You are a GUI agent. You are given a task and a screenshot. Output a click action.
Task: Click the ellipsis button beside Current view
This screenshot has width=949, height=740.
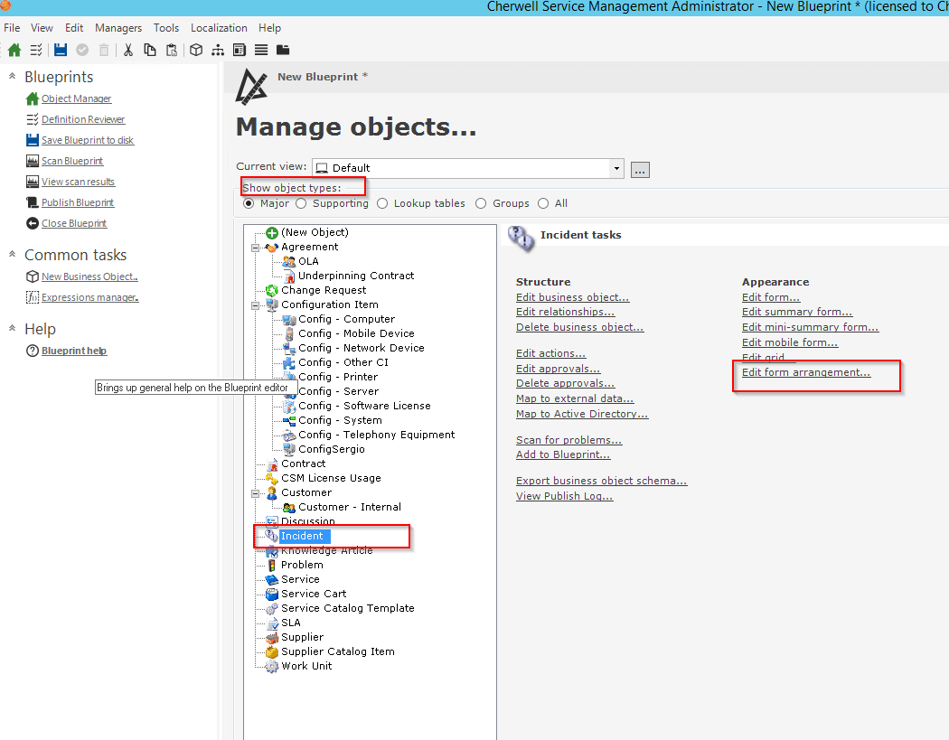pos(640,169)
